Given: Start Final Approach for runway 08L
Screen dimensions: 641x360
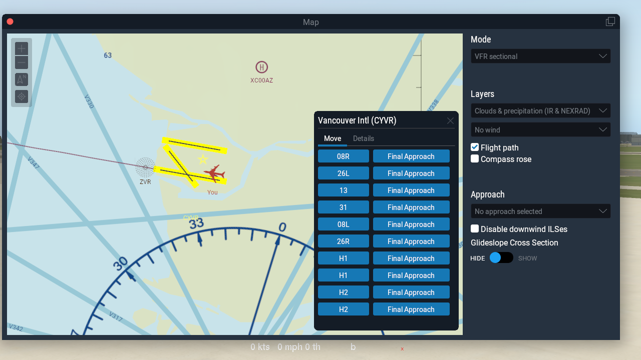Looking at the screenshot, I should click(x=411, y=224).
